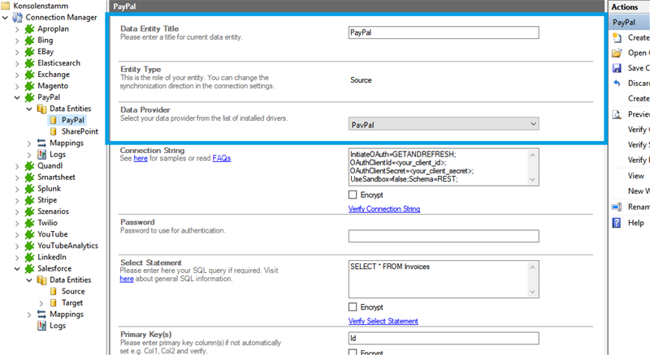Click the Discard undo arrow icon
This screenshot has width=650, height=355.
point(617,83)
